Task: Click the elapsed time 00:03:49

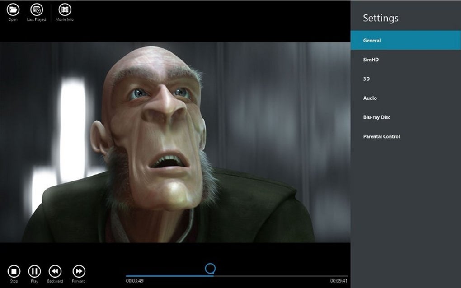Action: click(x=135, y=281)
